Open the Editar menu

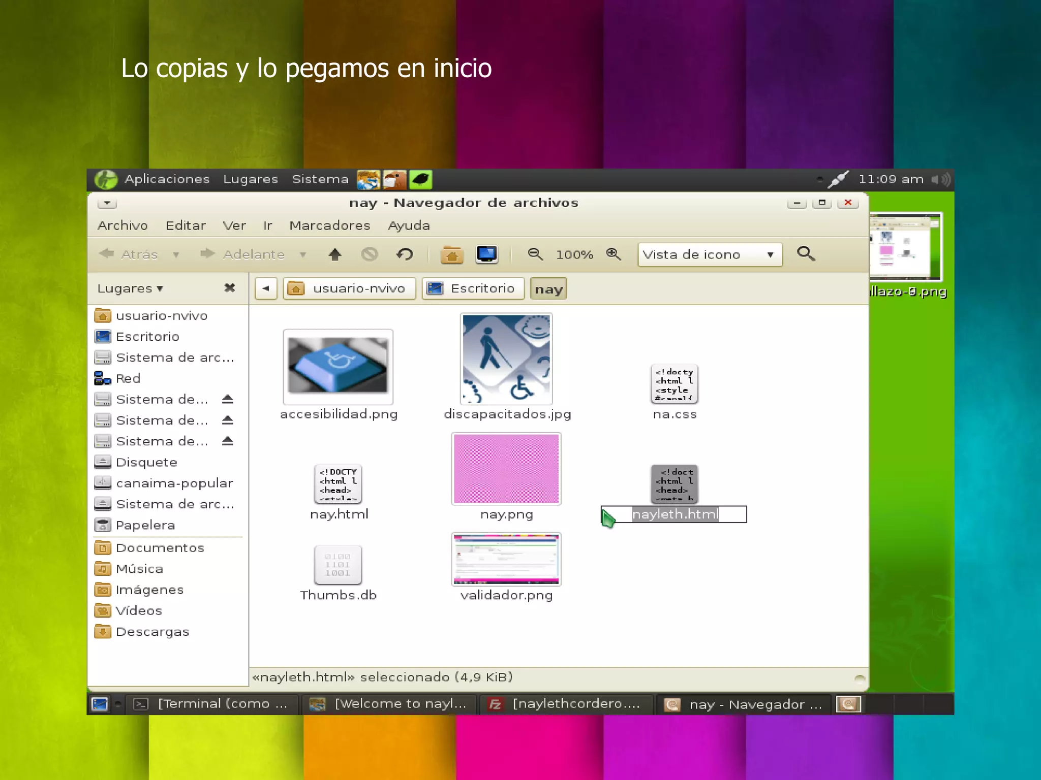[x=186, y=225]
